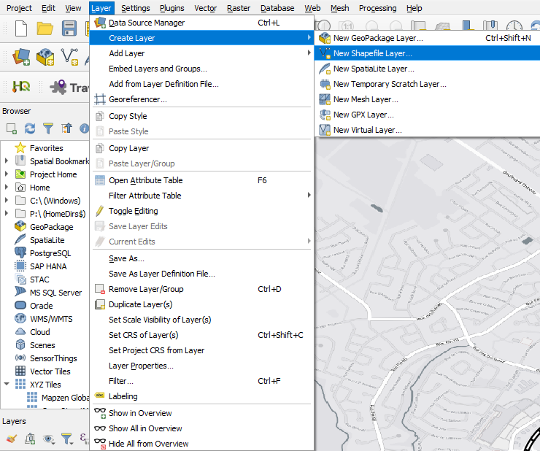Click the Filter Browser funnel icon
540x451 pixels.
tap(48, 128)
